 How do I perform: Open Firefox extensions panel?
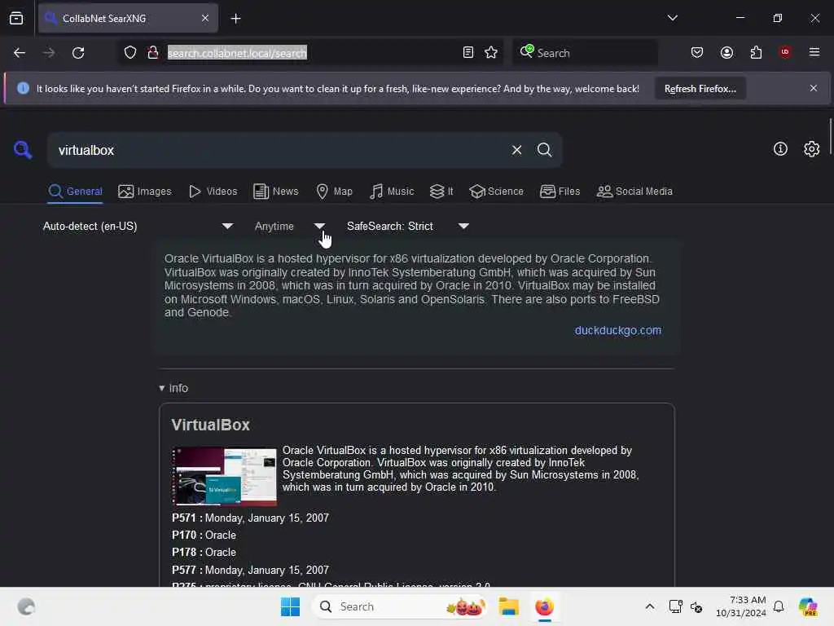coord(756,53)
